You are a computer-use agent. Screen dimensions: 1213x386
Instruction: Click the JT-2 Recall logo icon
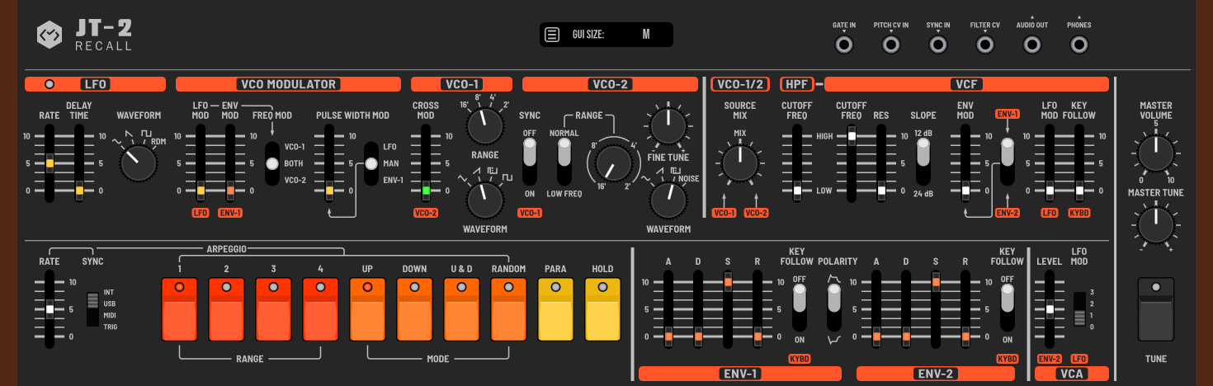[50, 35]
